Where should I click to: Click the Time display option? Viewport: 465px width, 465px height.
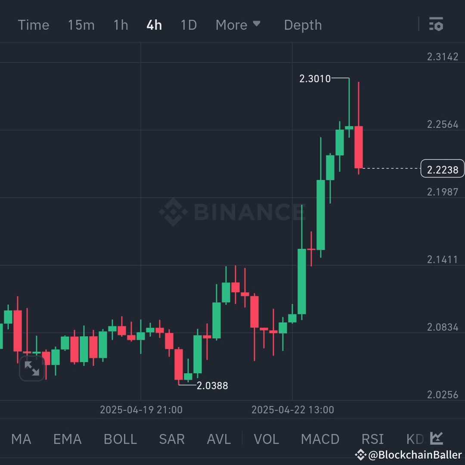point(33,25)
